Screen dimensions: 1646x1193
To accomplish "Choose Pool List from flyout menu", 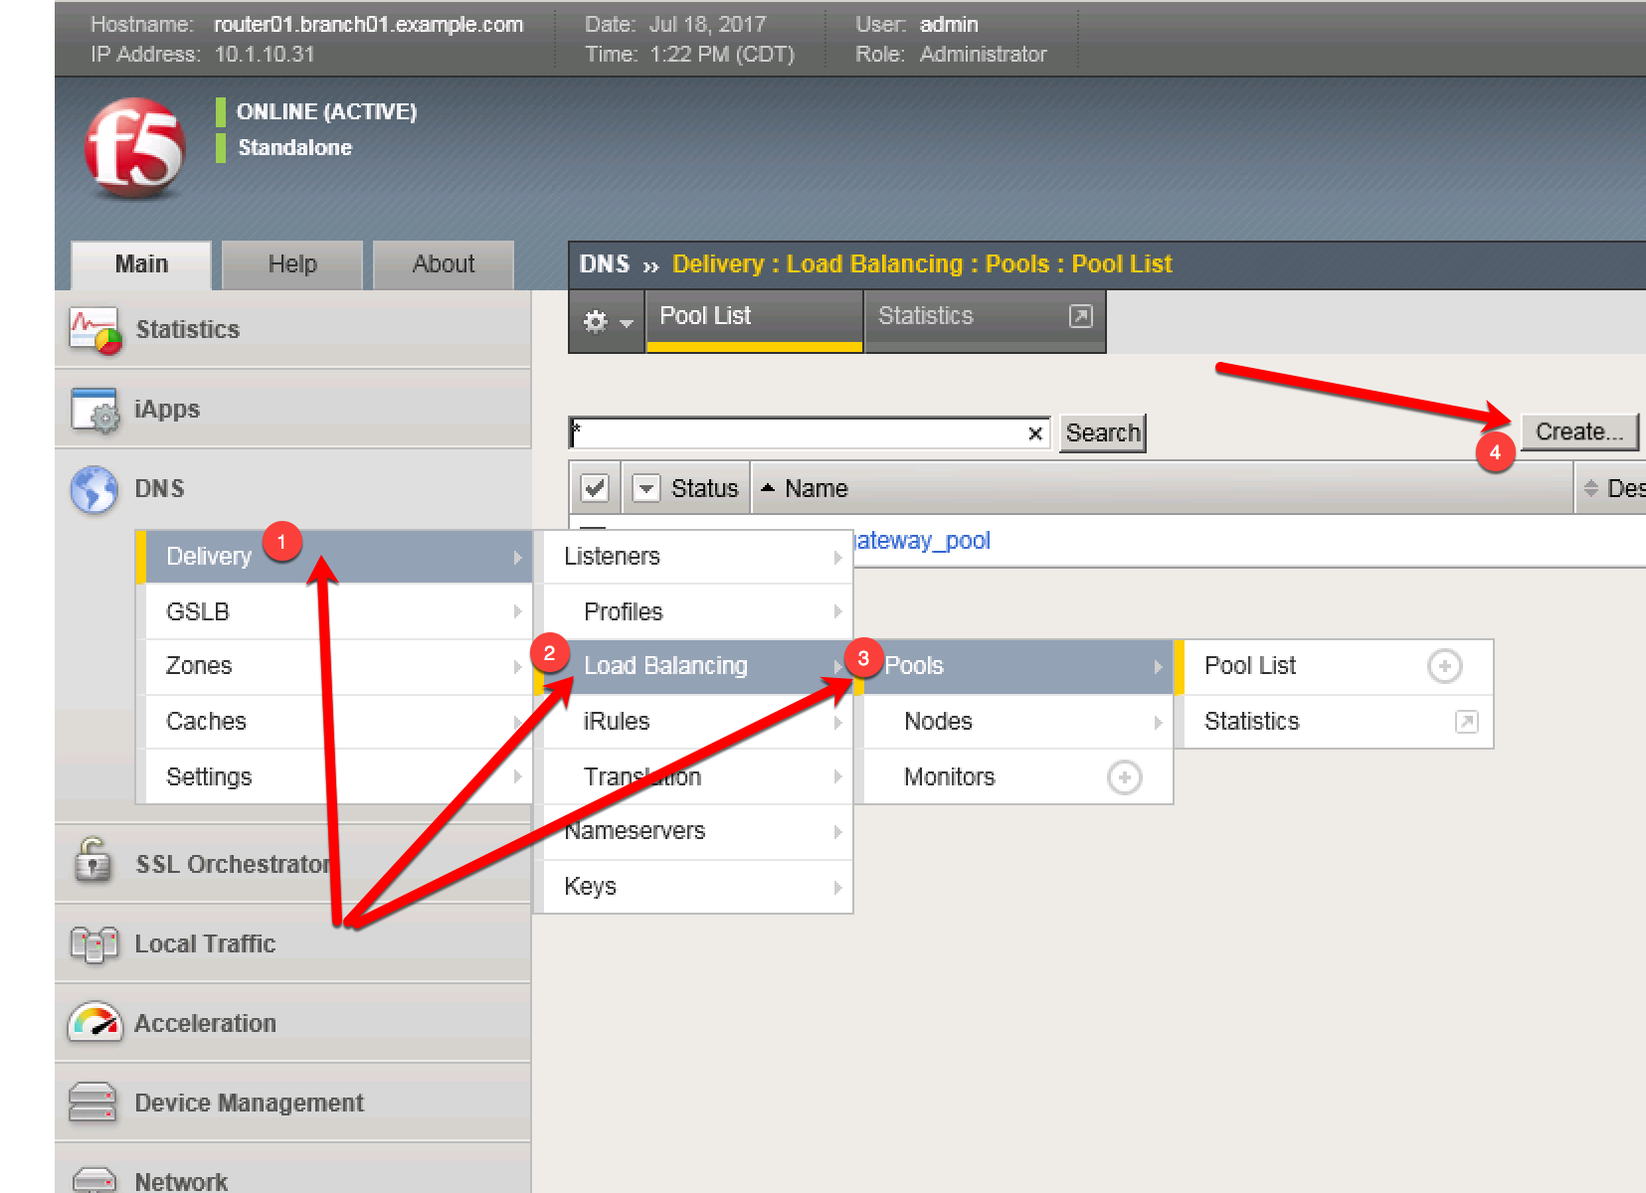I will [1334, 666].
